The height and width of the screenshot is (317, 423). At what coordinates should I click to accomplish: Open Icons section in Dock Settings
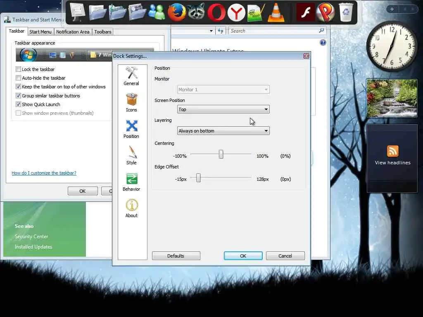pos(131,102)
